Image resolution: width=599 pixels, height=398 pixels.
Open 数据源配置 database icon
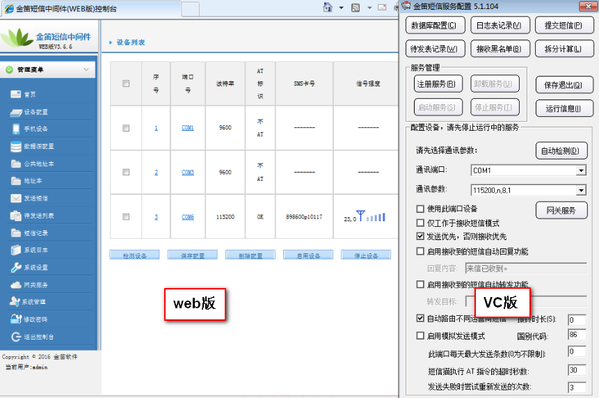click(x=17, y=147)
